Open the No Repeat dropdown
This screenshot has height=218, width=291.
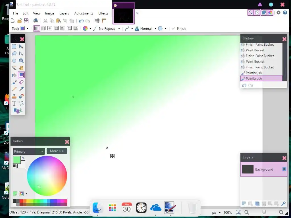[119, 29]
